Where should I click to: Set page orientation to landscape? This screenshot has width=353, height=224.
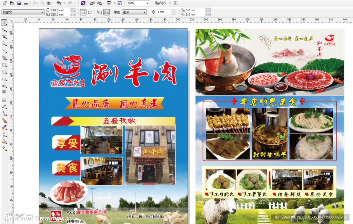point(90,12)
